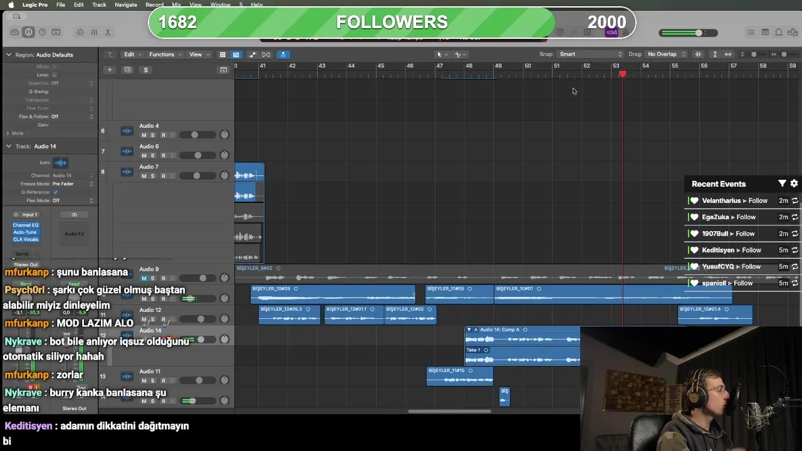Open the Auto-Tune plugin slot
Screen dimensions: 802x451
coord(26,232)
